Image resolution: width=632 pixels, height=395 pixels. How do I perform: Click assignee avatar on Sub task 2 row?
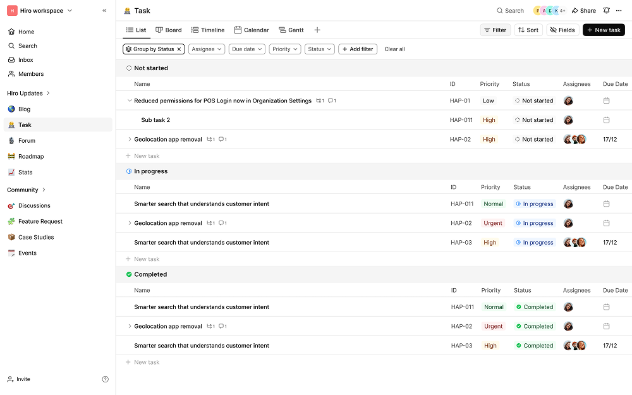coord(568,120)
